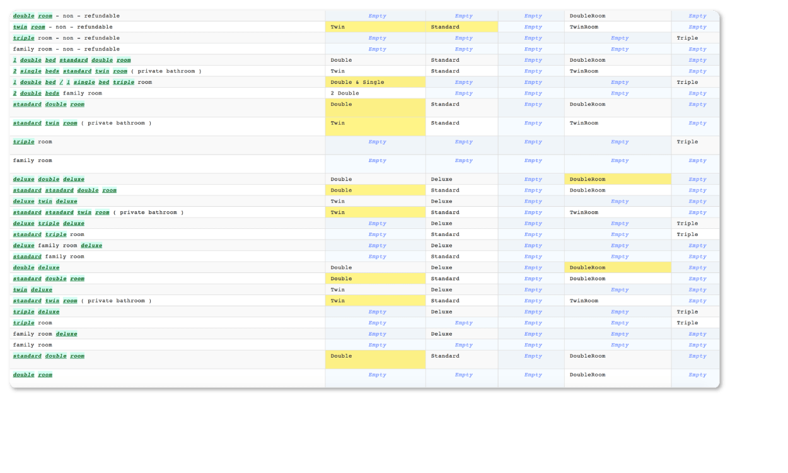Click "Deluxe" cell in deluxe double deluxe row

coord(461,179)
